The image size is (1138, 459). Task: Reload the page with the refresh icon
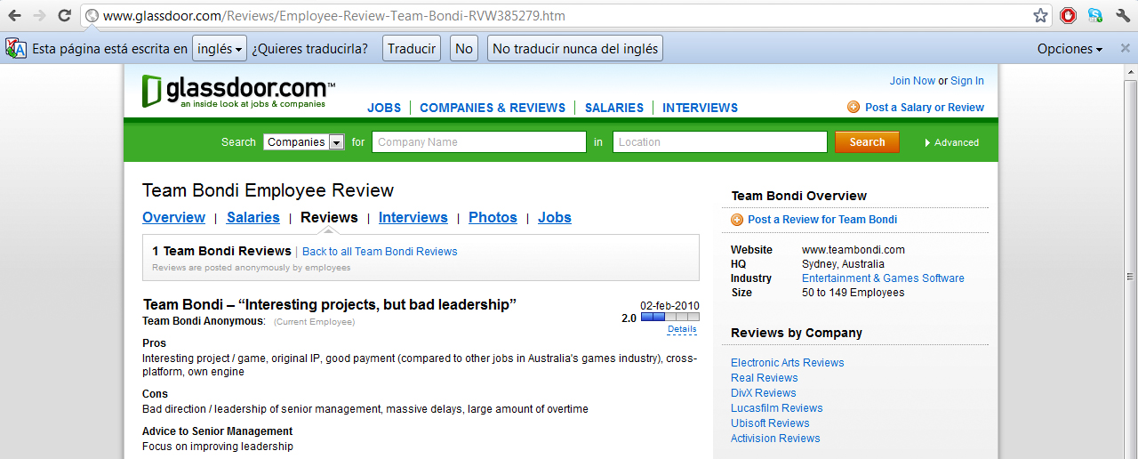coord(64,16)
